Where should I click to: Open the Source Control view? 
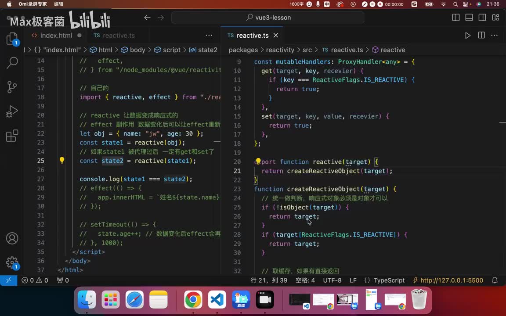point(12,87)
